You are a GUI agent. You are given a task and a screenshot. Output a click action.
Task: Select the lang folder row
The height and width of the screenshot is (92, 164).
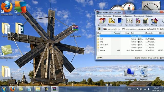click(x=130, y=42)
